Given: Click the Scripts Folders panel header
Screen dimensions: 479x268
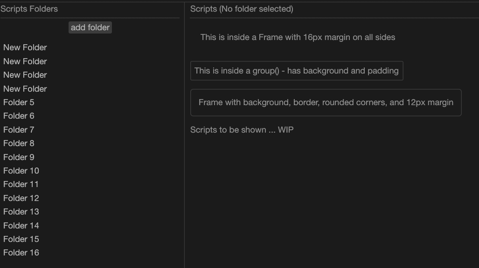Looking at the screenshot, I should coord(29,9).
